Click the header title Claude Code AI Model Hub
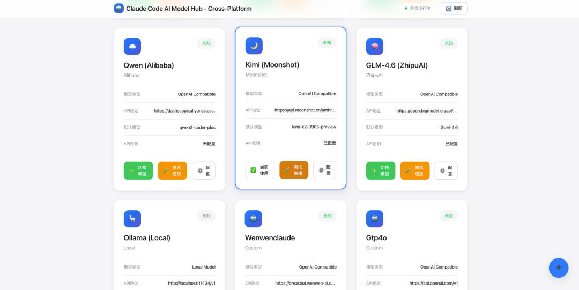 (189, 9)
